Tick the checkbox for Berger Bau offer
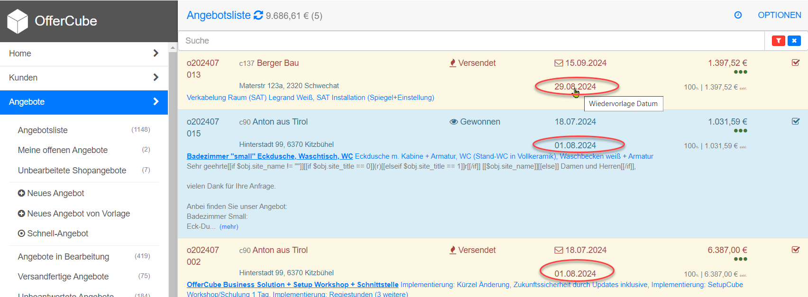Image resolution: width=808 pixels, height=297 pixels. pyautogui.click(x=796, y=63)
